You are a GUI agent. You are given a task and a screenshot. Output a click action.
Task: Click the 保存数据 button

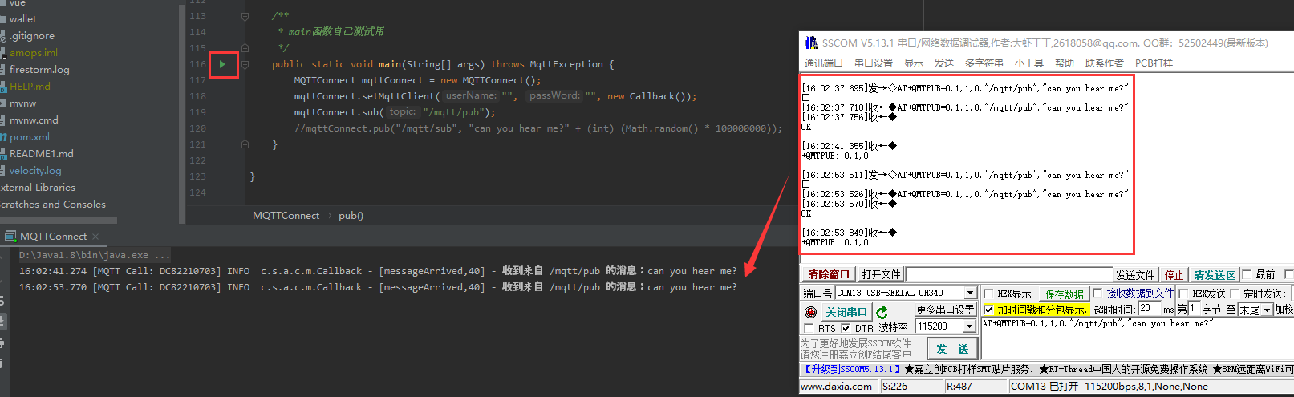(x=1065, y=294)
